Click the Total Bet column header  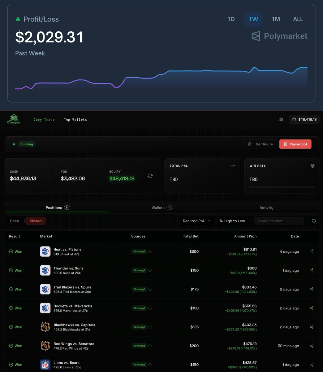coord(191,236)
